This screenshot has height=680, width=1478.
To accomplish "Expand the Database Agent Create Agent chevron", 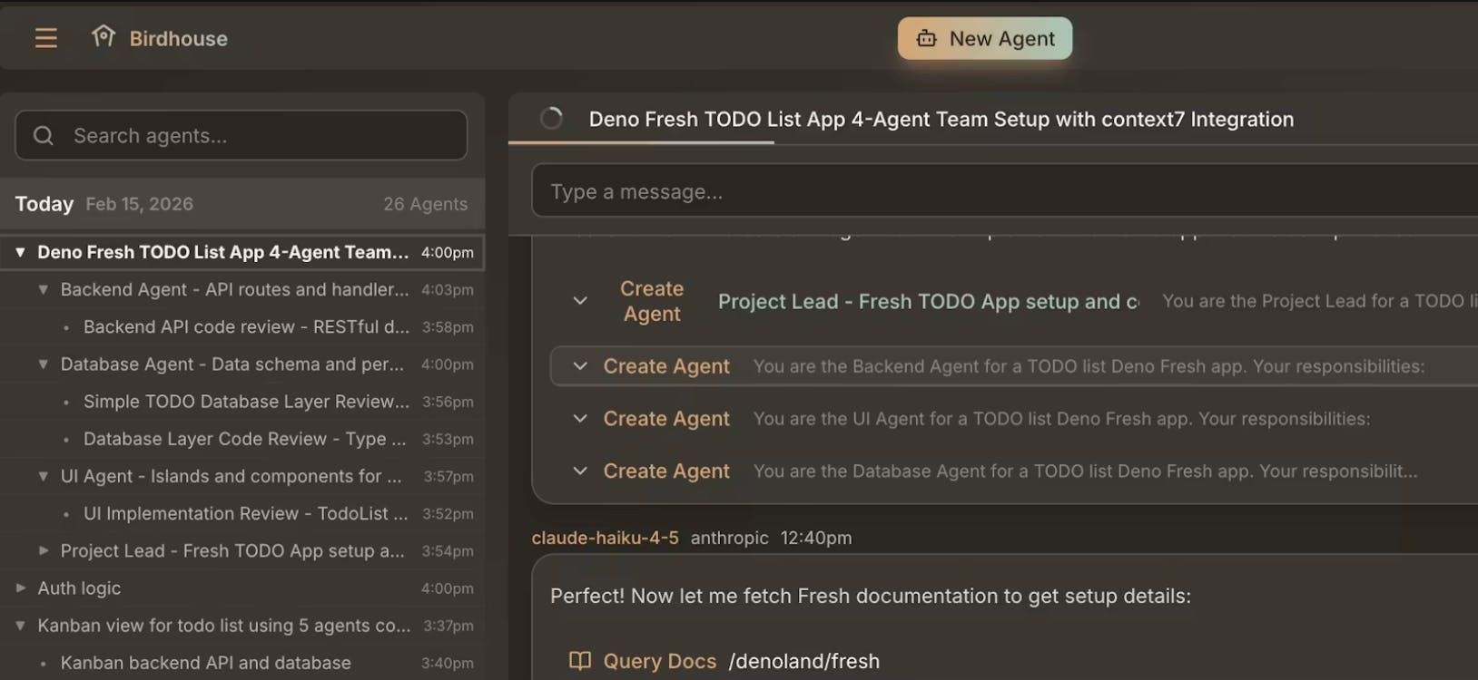I will click(580, 471).
